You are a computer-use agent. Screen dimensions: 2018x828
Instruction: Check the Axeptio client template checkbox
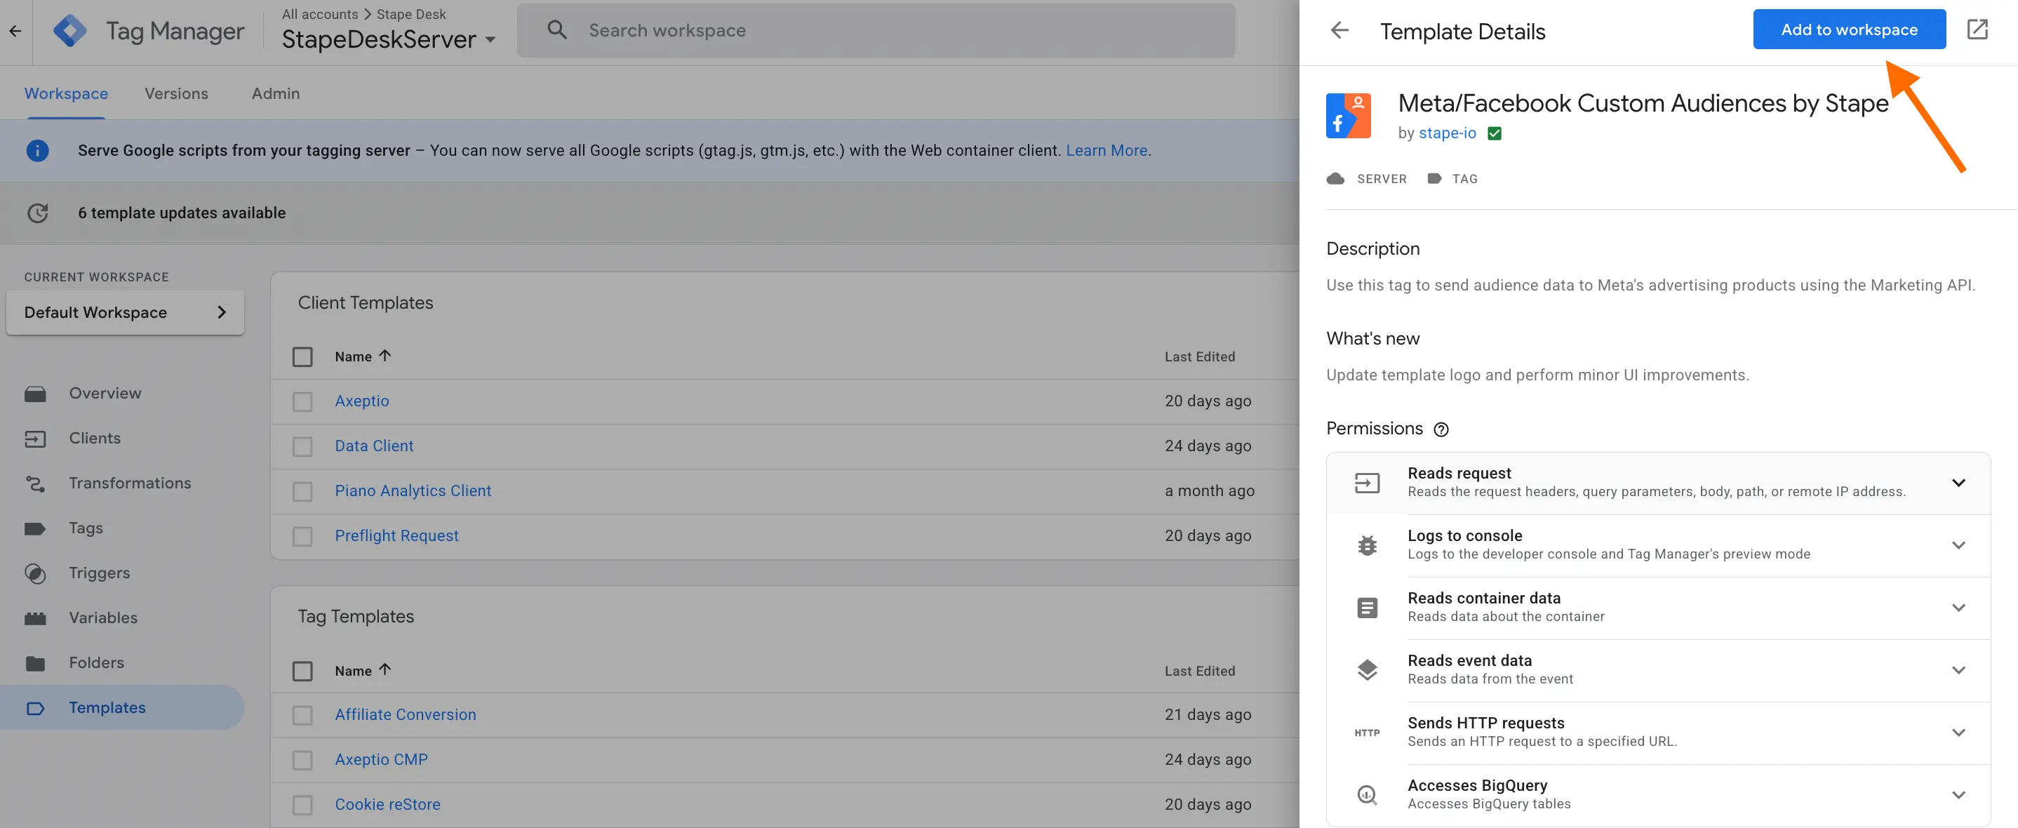click(x=302, y=401)
